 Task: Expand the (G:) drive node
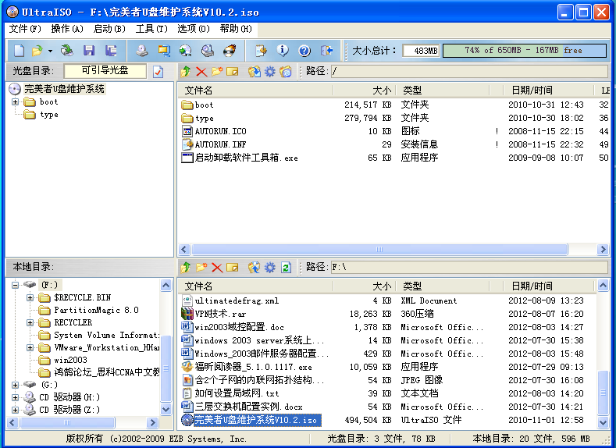15,386
